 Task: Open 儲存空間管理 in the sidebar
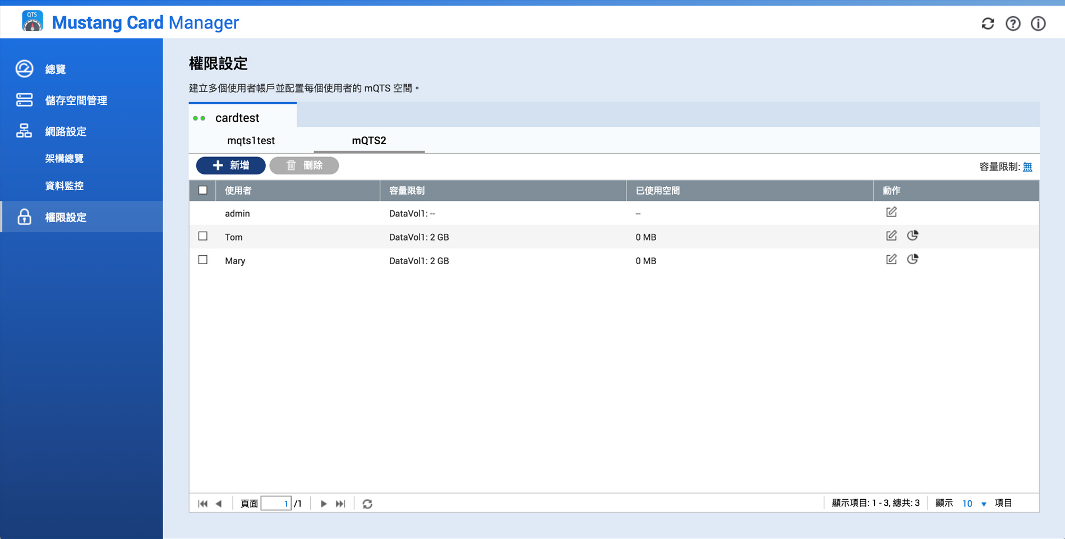click(76, 100)
